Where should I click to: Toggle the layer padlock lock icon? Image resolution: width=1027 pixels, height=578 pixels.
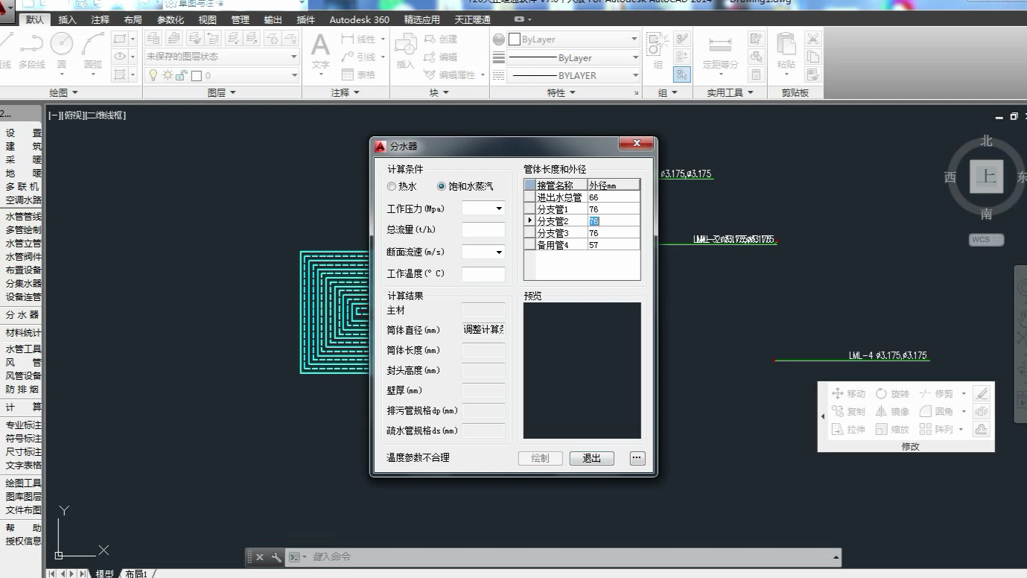pyautogui.click(x=180, y=75)
